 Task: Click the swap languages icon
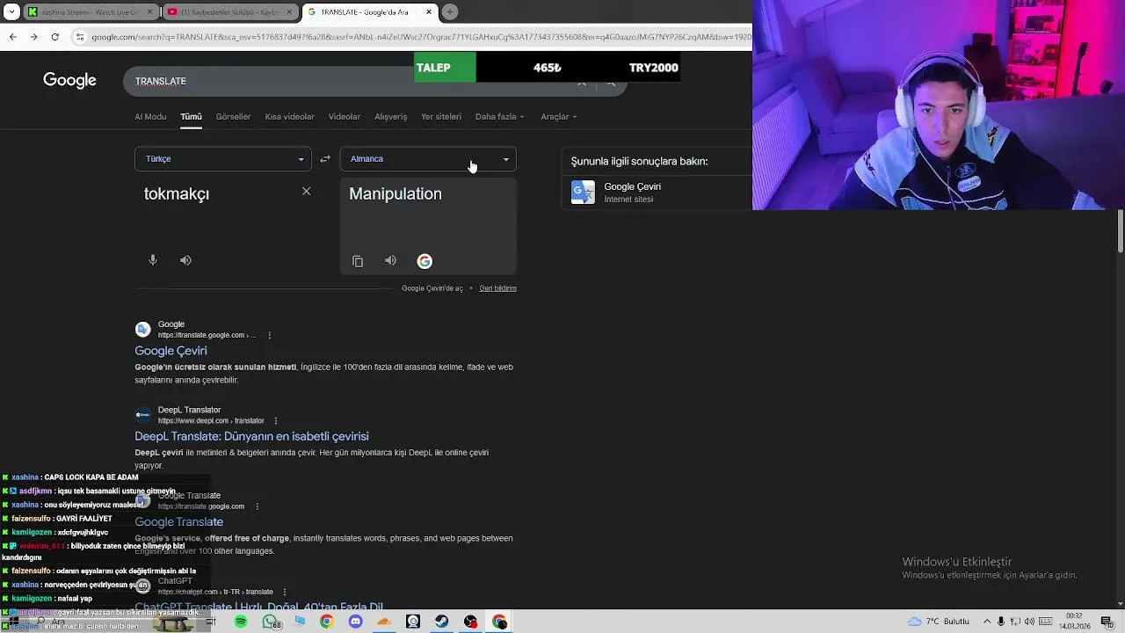[x=325, y=159]
